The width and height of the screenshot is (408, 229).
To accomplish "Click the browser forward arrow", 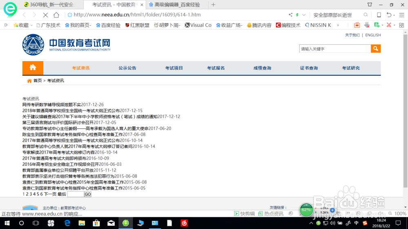I will pos(34,15).
